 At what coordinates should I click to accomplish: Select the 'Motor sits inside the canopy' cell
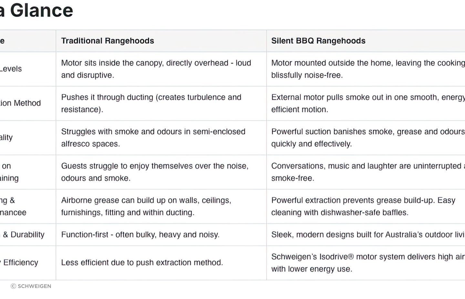pyautogui.click(x=156, y=69)
